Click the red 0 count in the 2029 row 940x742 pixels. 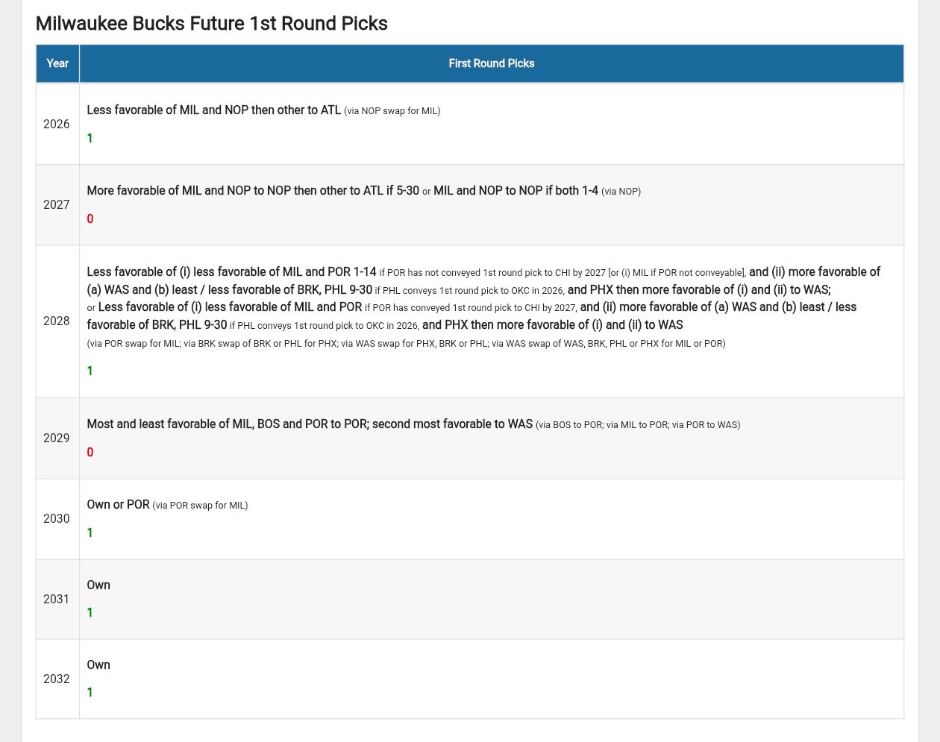(90, 453)
